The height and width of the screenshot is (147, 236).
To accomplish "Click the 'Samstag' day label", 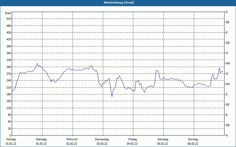I will click(x=163, y=139).
